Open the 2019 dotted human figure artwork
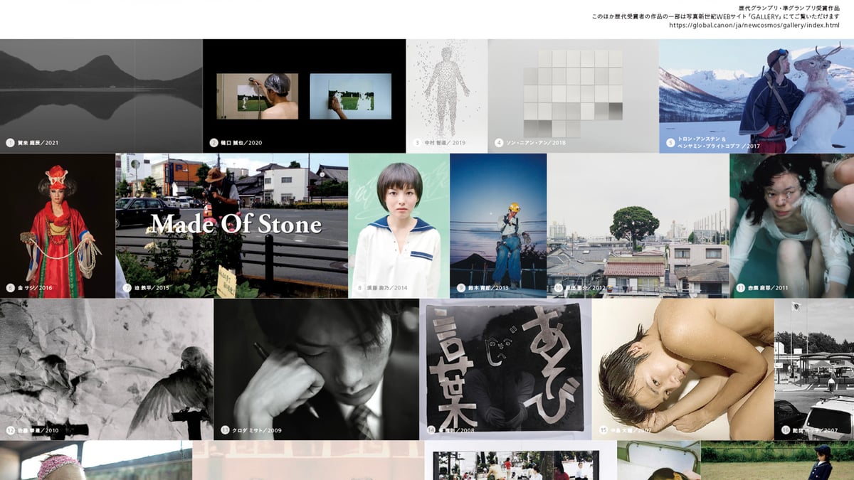 click(447, 96)
